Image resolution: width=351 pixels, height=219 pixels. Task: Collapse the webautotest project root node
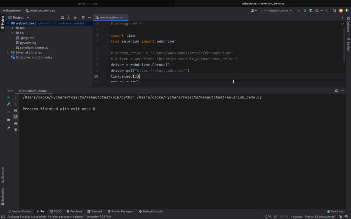click(x=8, y=23)
